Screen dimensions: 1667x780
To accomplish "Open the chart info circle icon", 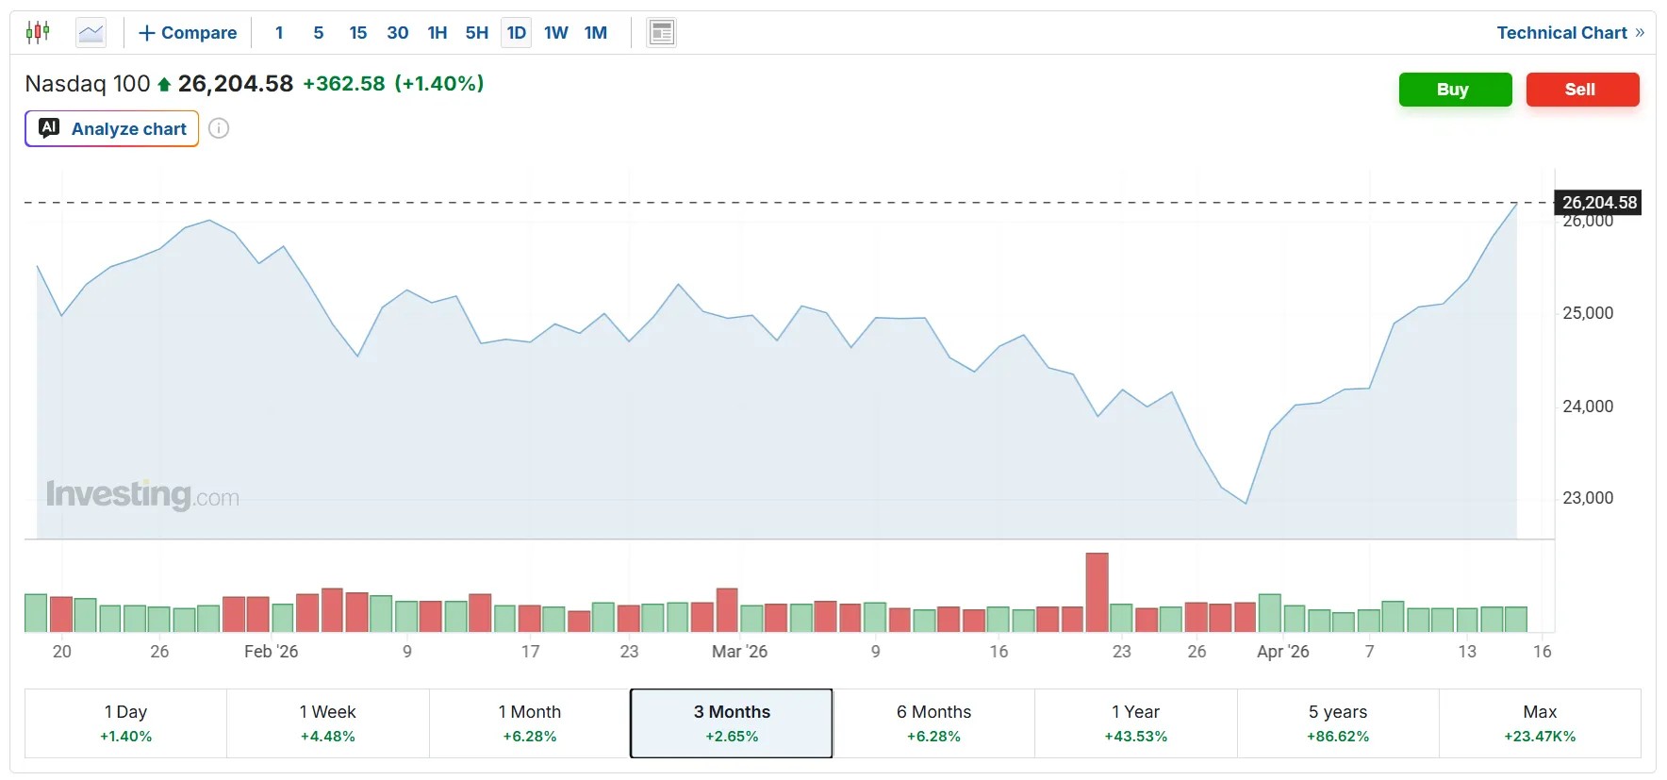I will click(x=219, y=128).
